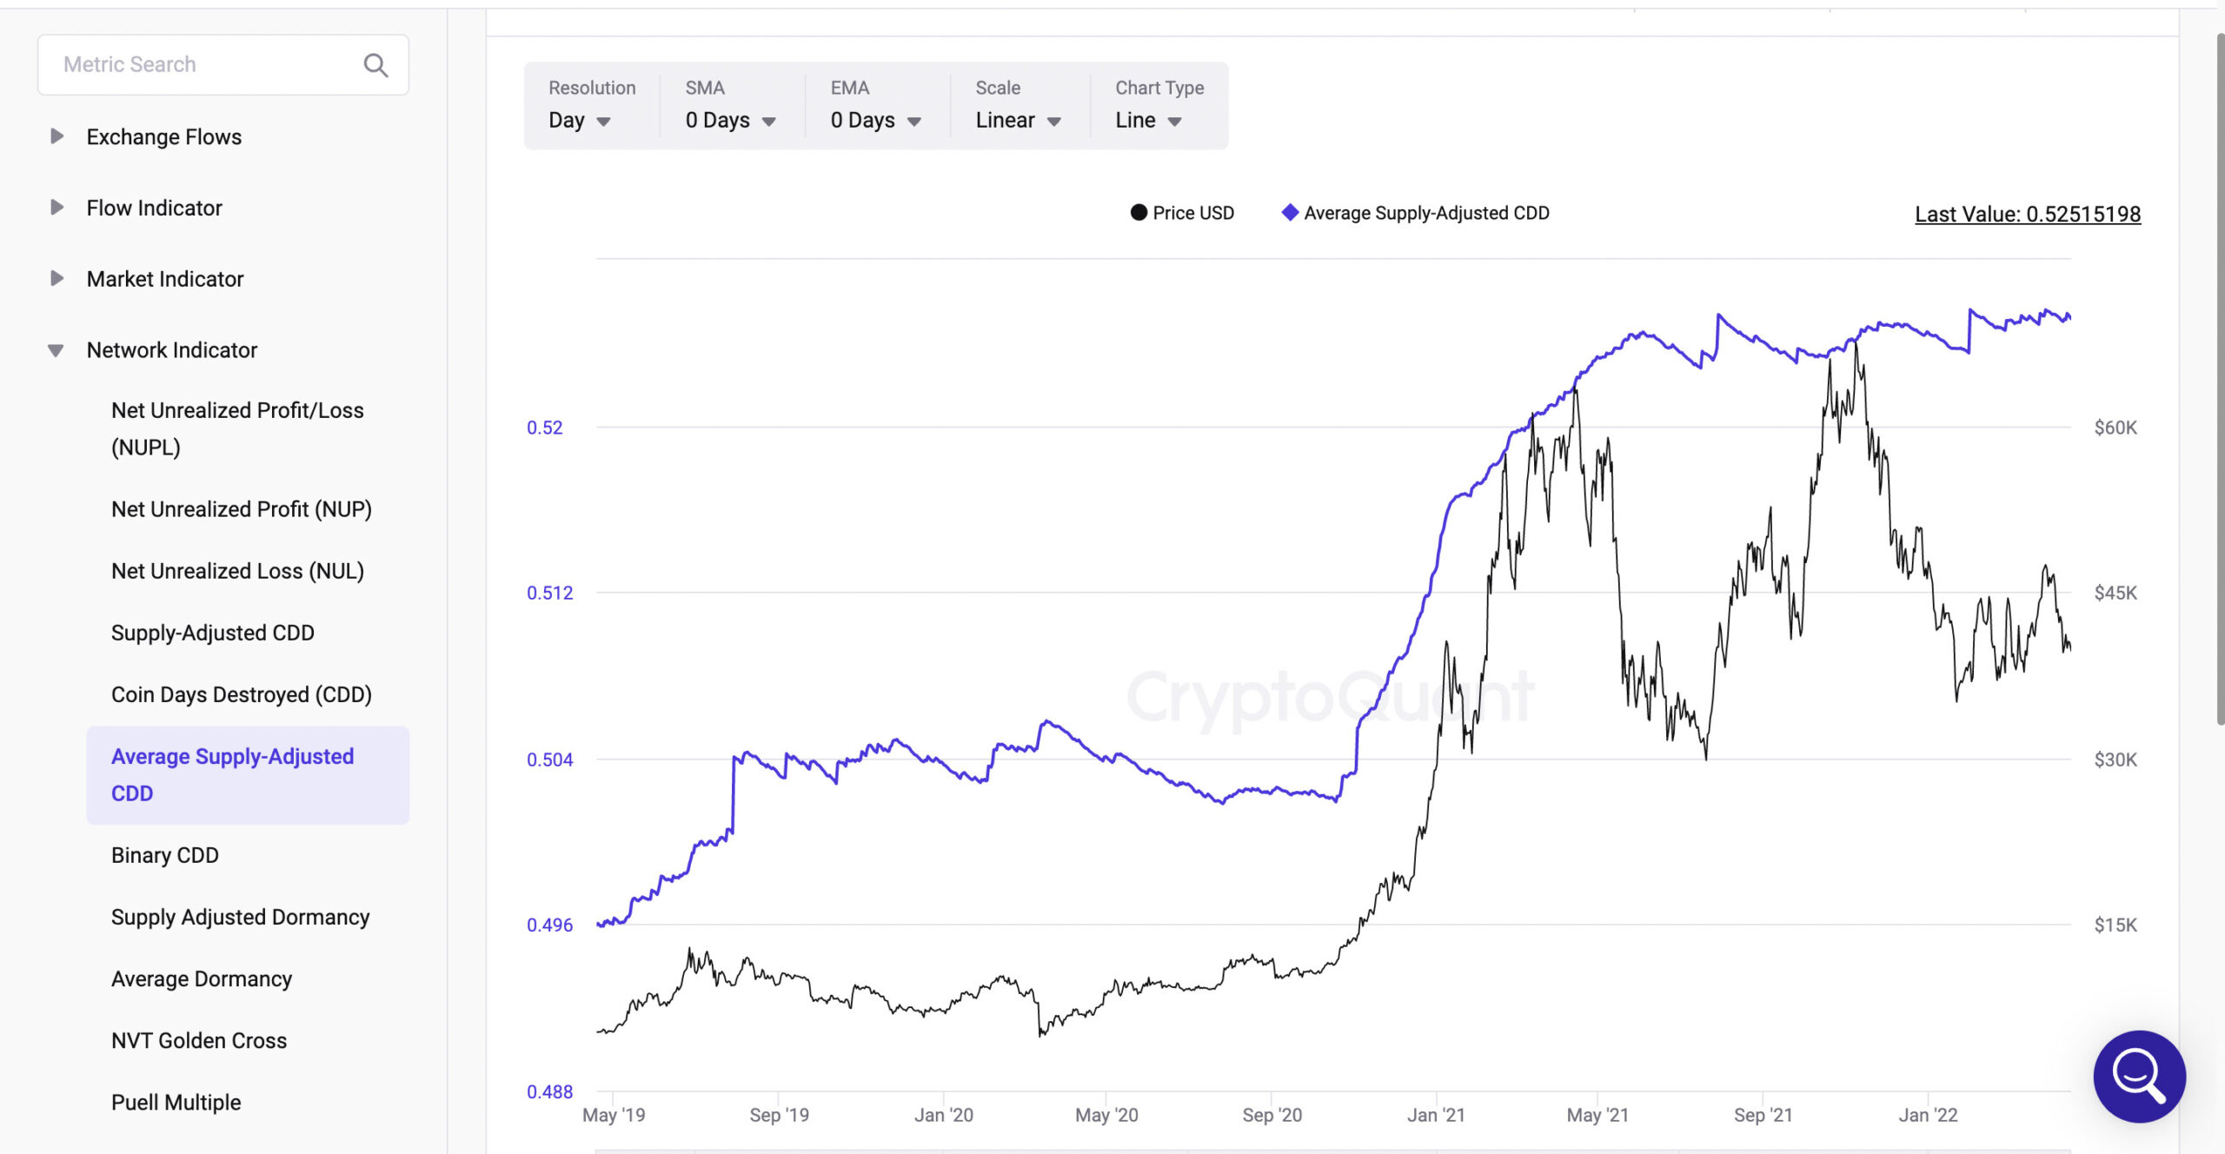The image size is (2225, 1154).
Task: Open the SMA 0 Days dropdown
Action: click(x=730, y=120)
